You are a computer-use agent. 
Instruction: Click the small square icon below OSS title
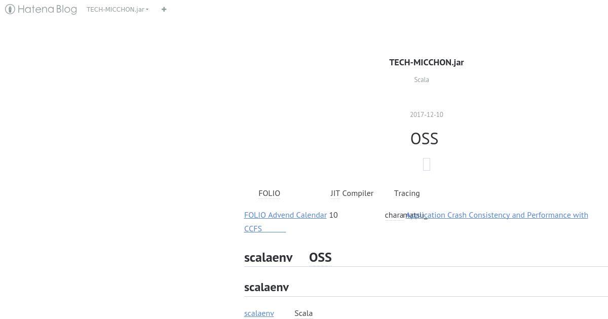click(x=427, y=164)
